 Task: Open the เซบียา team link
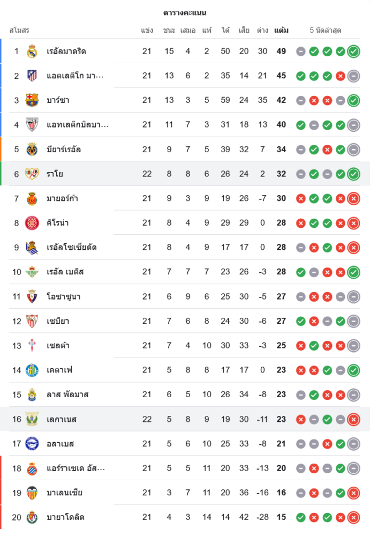click(x=58, y=321)
